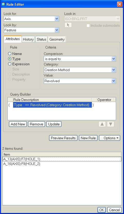Open the Look for Axis dropdown

click(x=31, y=19)
